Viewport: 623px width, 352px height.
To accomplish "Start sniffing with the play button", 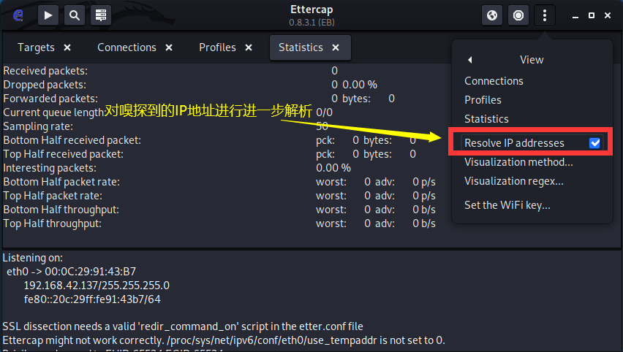I will 48,15.
